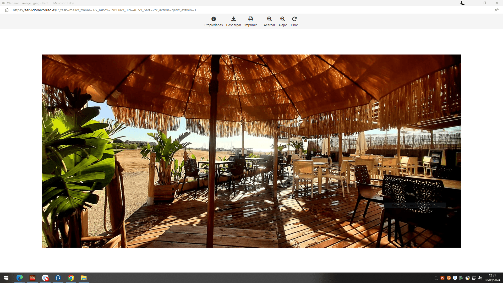The height and width of the screenshot is (283, 503).
Task: Open the Read aloud icon in address bar
Action: pyautogui.click(x=496, y=10)
